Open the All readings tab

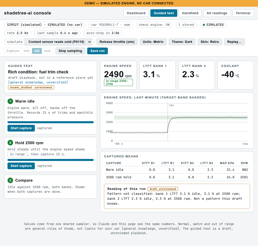(x=217, y=13)
